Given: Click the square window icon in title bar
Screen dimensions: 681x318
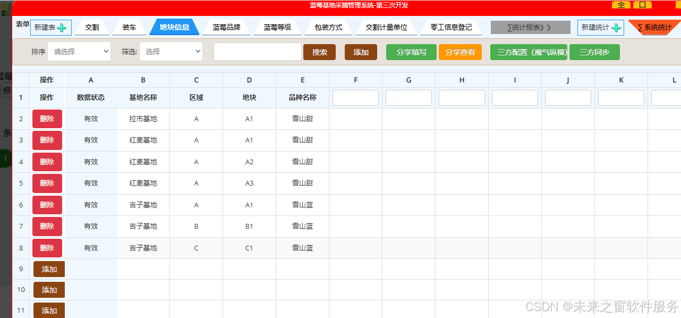Looking at the screenshot, I should tap(642, 5).
